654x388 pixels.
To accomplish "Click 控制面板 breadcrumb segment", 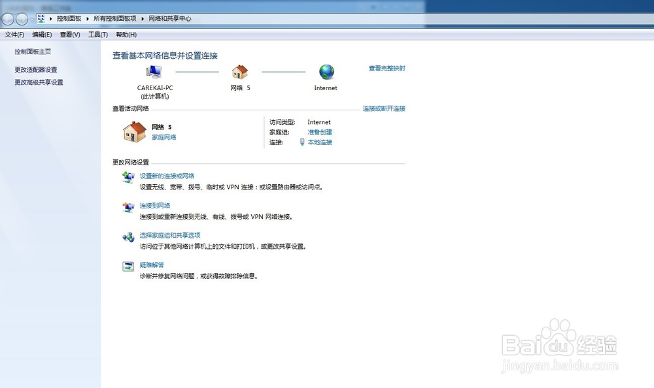I will [69, 18].
